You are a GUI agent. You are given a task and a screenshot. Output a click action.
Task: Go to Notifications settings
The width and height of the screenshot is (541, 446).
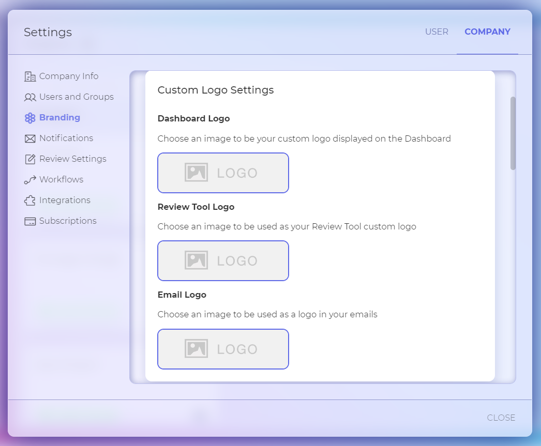[59, 138]
